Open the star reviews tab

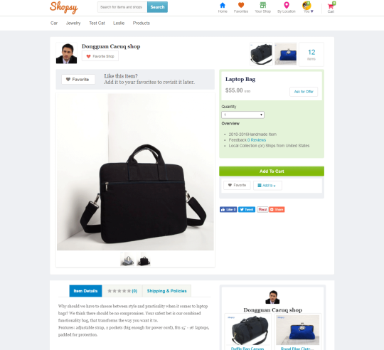[x=122, y=291]
